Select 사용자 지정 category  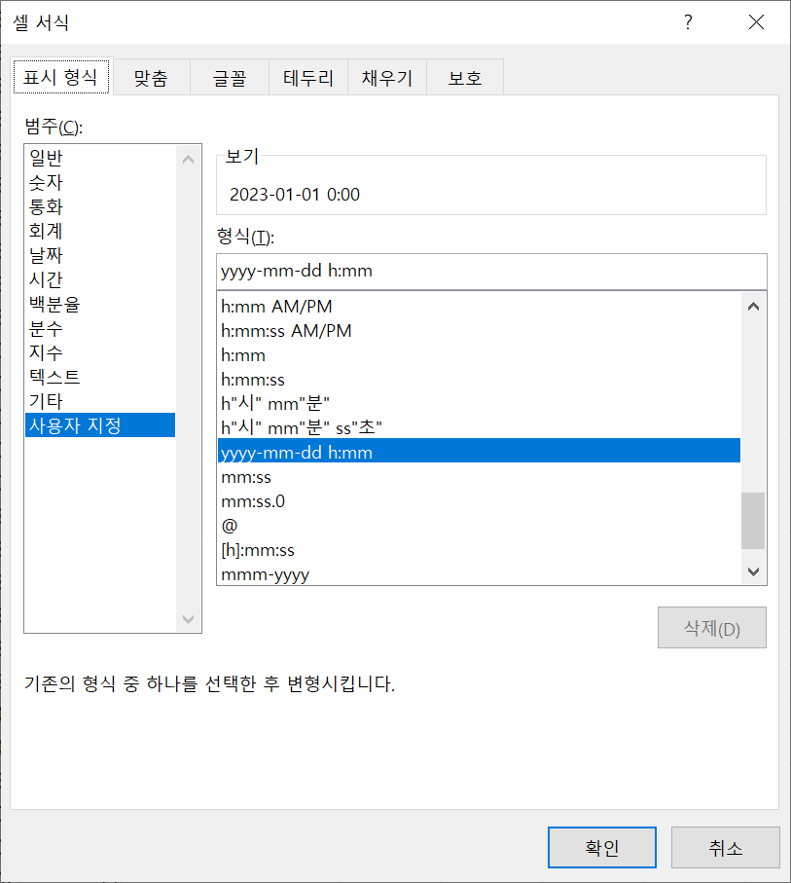pos(100,425)
